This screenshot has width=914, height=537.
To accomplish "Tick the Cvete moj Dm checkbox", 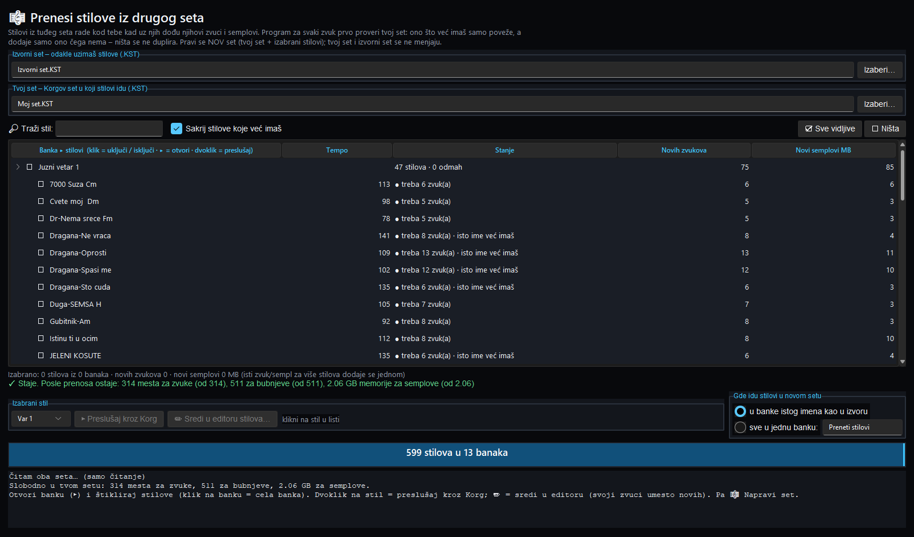I will 41,201.
